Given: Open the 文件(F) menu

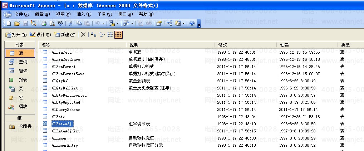Looking at the screenshot, I should [22, 14].
